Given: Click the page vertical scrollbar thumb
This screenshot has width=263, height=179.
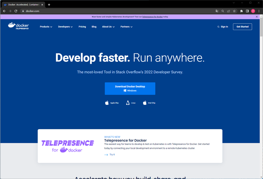Looking at the screenshot, I should (x=261, y=26).
